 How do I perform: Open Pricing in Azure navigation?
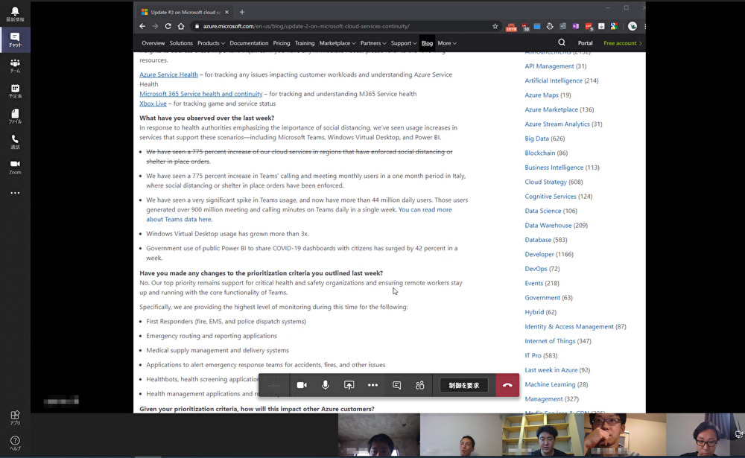click(x=282, y=43)
